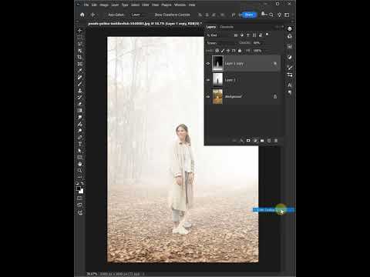
Task: Open the Window menu
Action: 180,5
